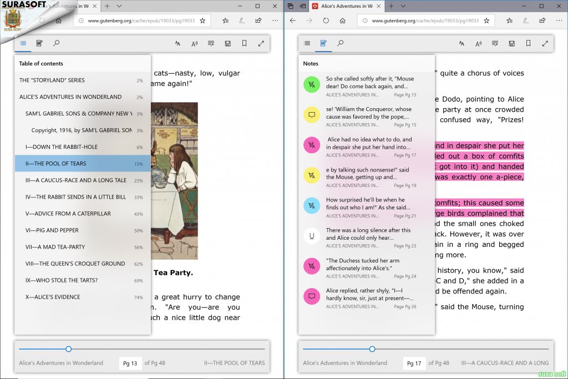Click the Pg 17 page number field
This screenshot has height=379, width=568.
pos(414,363)
